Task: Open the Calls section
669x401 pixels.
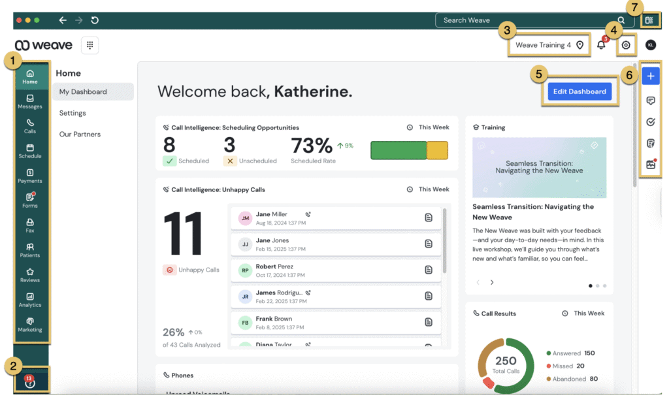Action: point(30,126)
